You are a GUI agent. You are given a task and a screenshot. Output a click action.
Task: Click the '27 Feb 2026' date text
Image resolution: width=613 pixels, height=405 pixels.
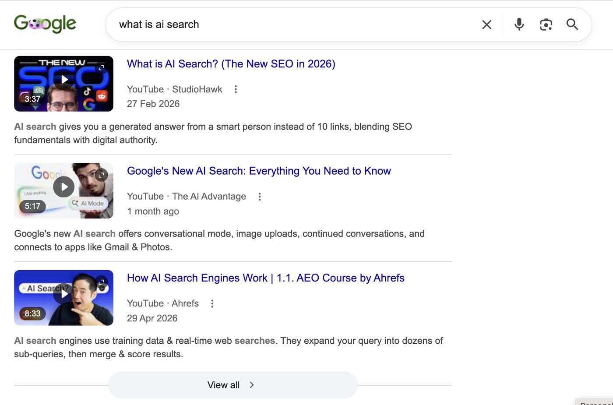tap(153, 104)
